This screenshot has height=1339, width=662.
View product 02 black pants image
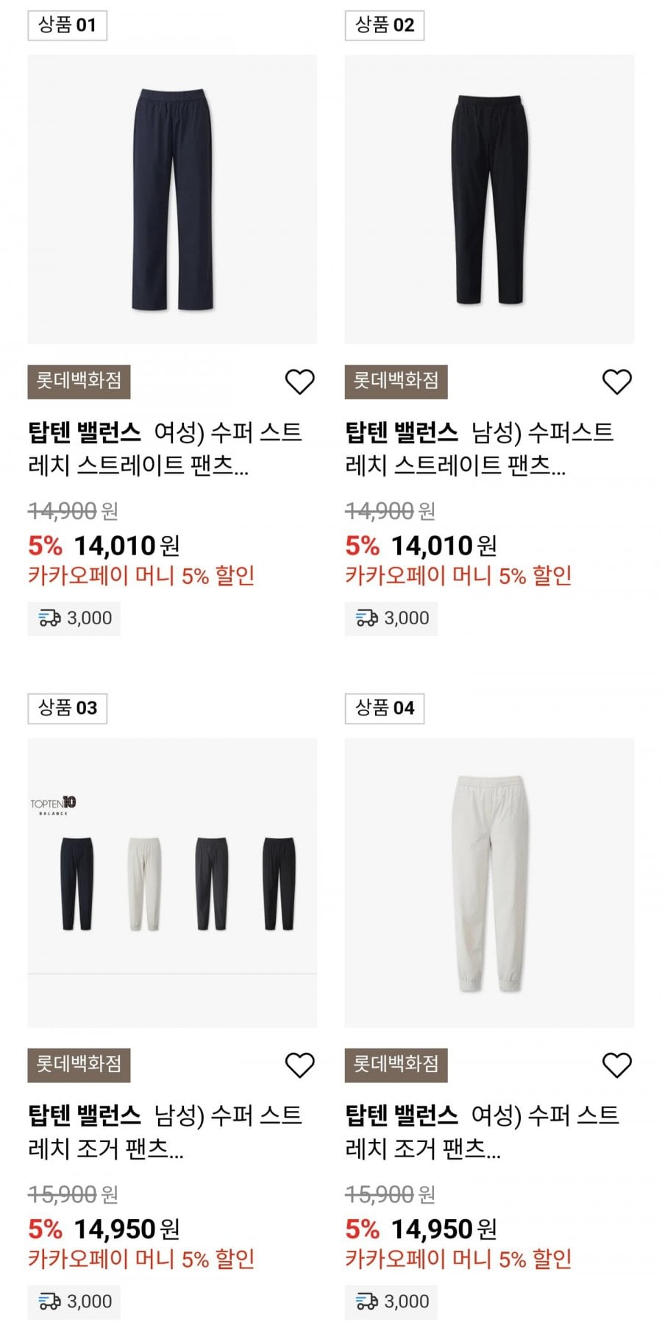(489, 199)
